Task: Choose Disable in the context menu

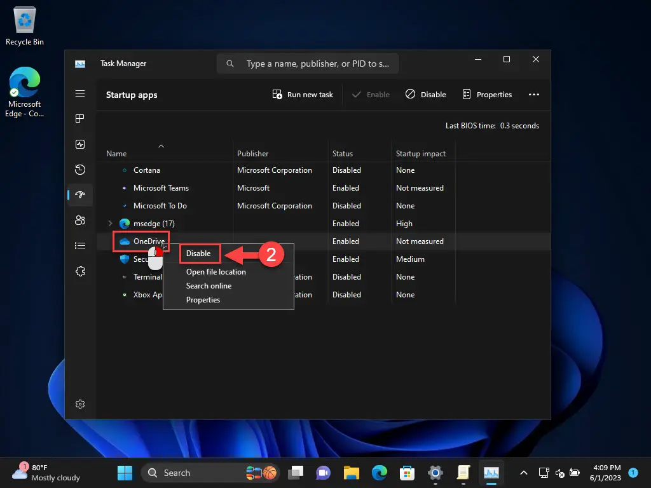Action: click(x=198, y=254)
